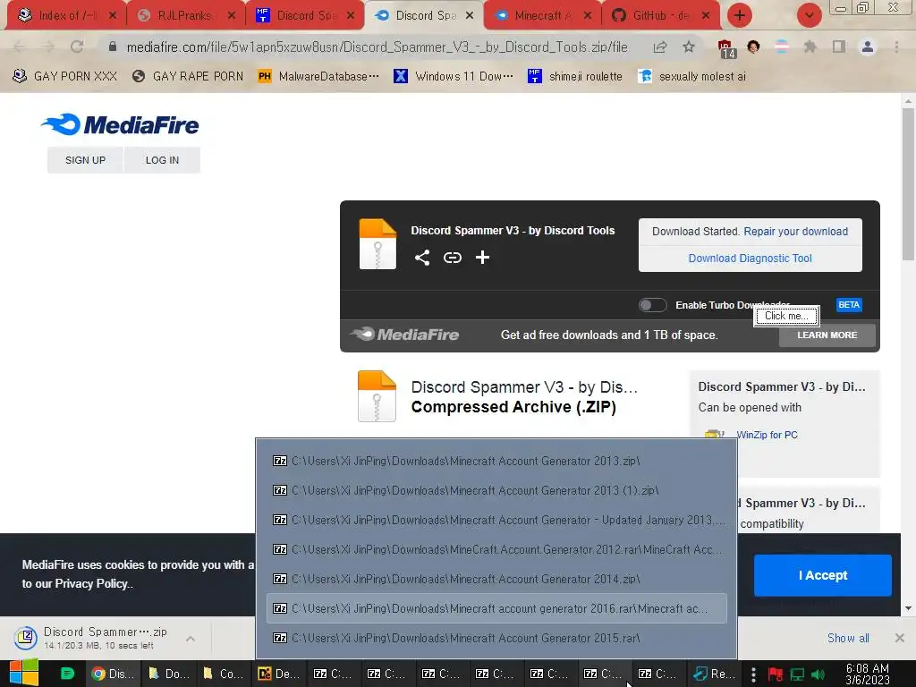This screenshot has width=916, height=687.
Task: Select 'Minecraft Account Generator 2014.zip' window entry
Action: 496,579
